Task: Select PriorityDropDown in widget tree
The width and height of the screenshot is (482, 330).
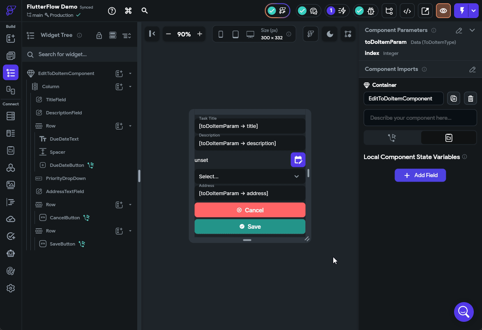Action: pos(65,178)
